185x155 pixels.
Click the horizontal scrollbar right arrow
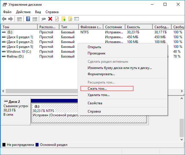pyautogui.click(x=182, y=91)
